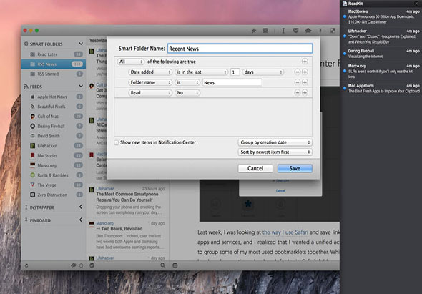Open the 'is in the last' dropdown
The width and height of the screenshot is (422, 294).
coord(201,72)
